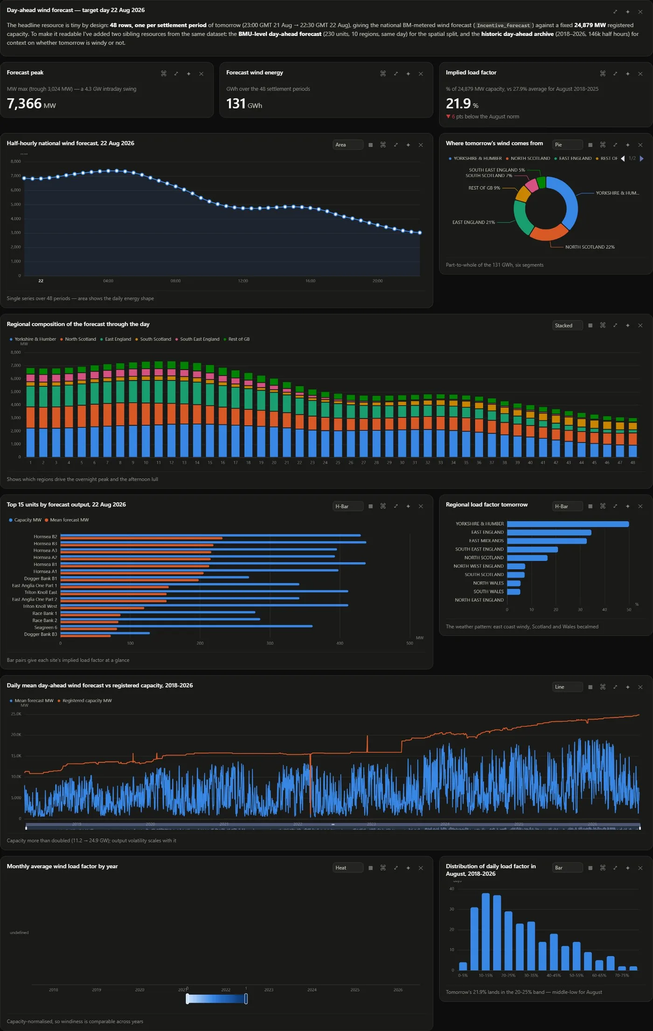Open data table for Monthly average wind load factor
The width and height of the screenshot is (653, 1031).
click(370, 868)
